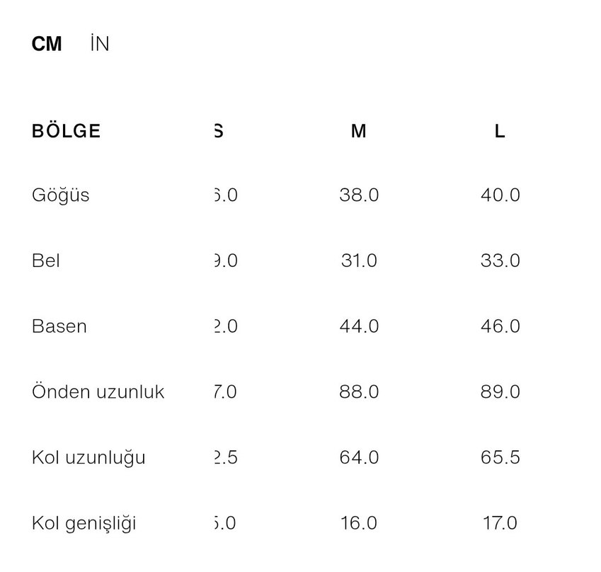Click the partially visible S size header
The image size is (601, 572).
click(x=219, y=131)
